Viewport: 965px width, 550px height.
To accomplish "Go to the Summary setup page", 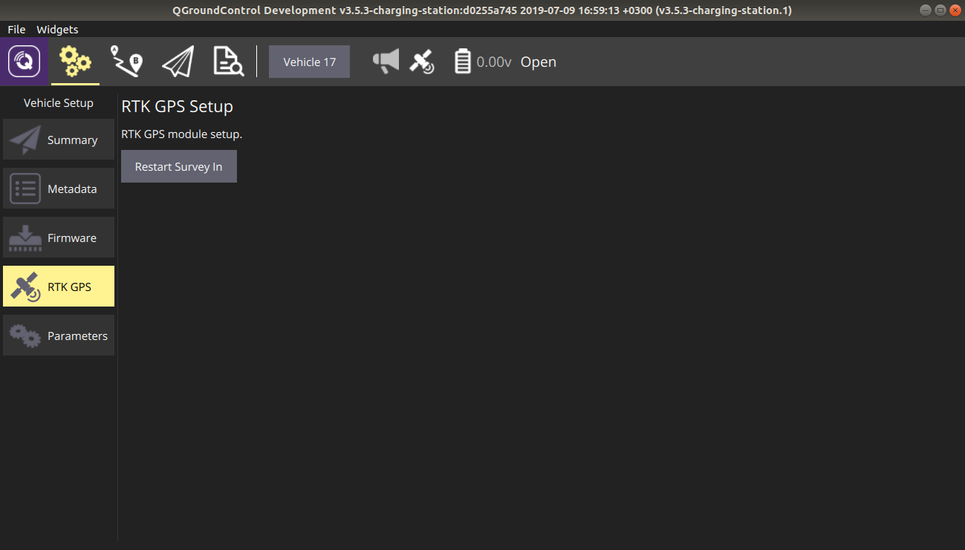I will click(59, 140).
